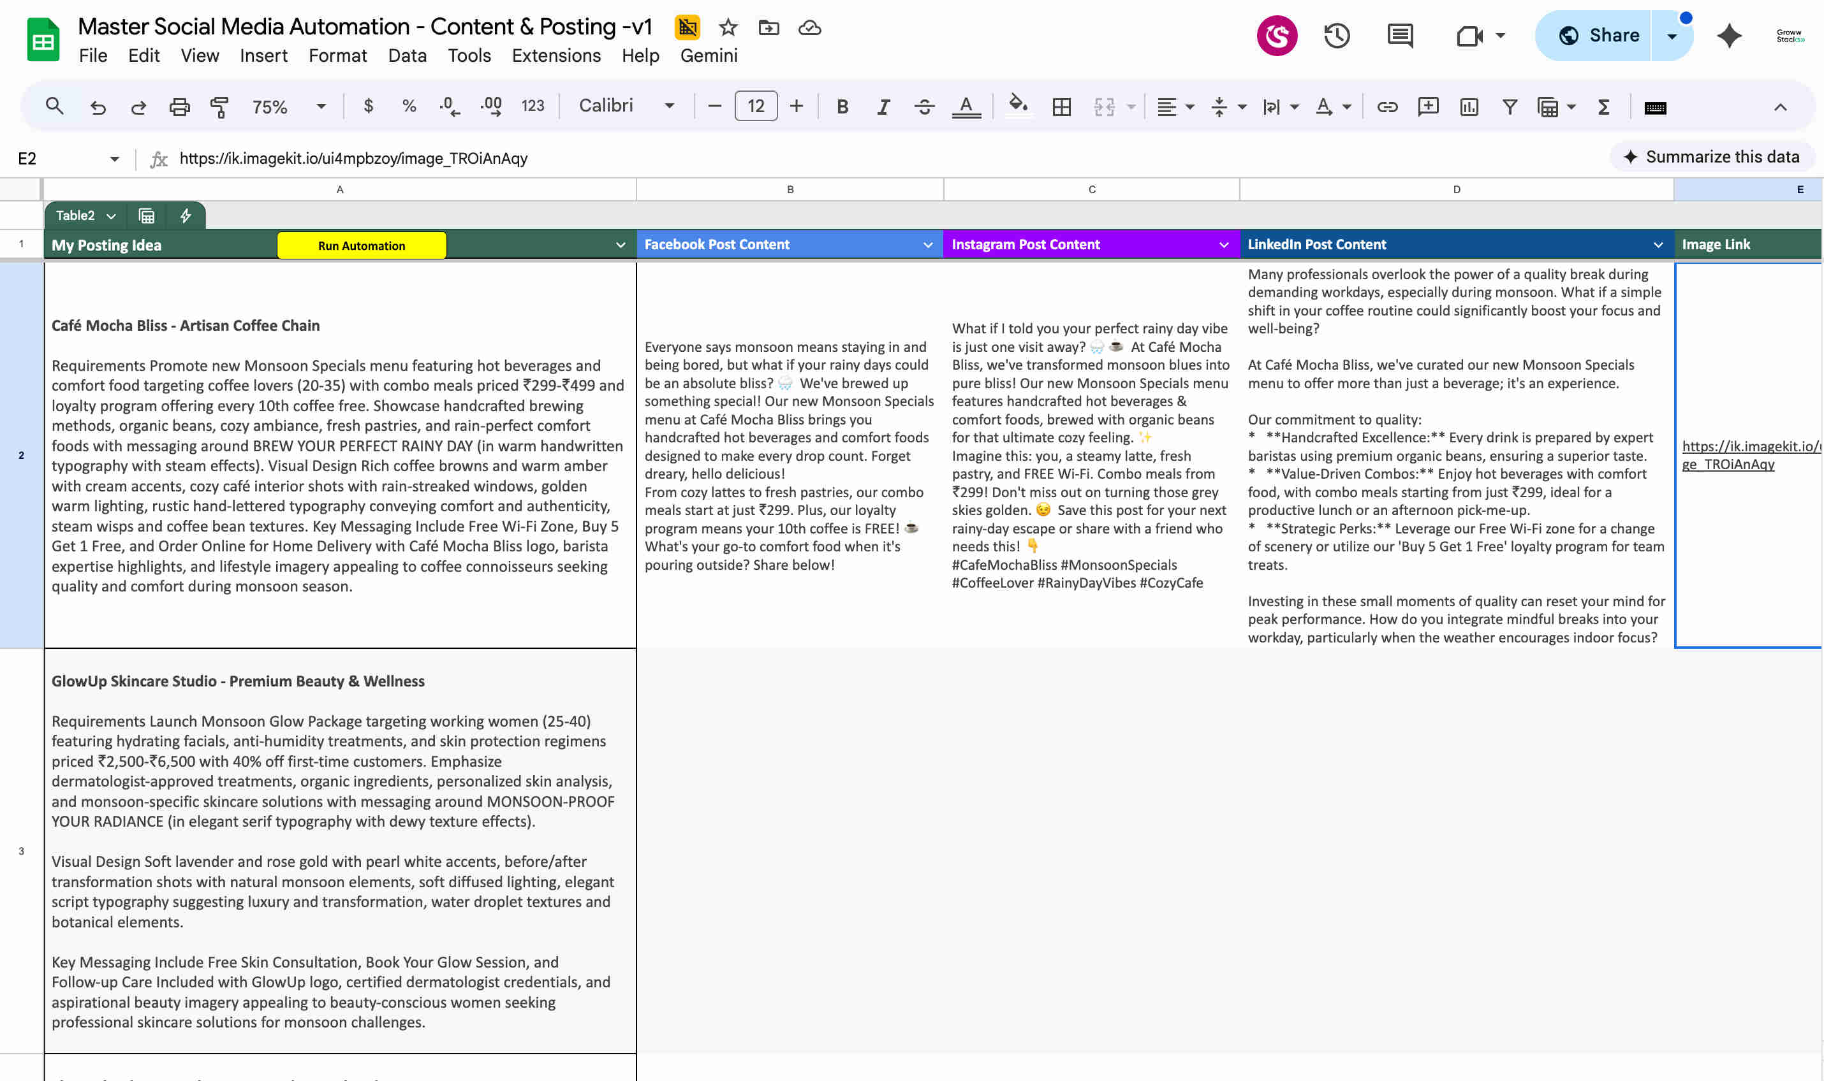This screenshot has height=1081, width=1824.
Task: Open Gemini sparkle side panel
Action: click(x=1728, y=36)
